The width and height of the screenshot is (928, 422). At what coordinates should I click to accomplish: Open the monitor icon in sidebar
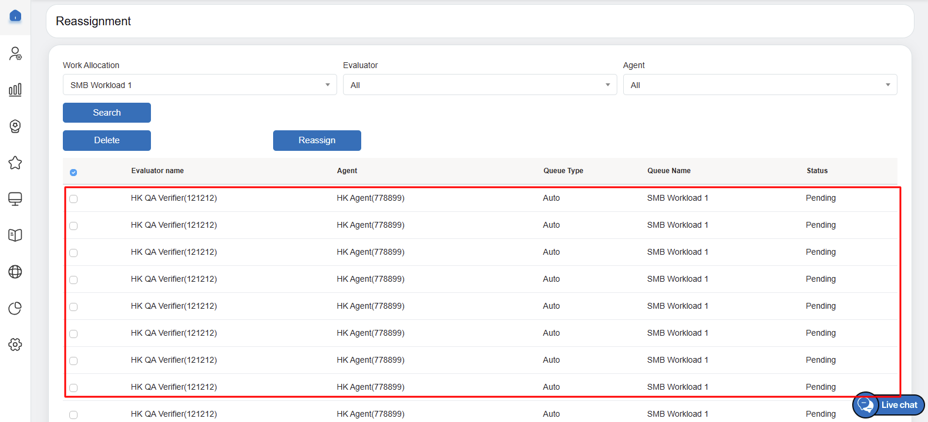point(15,199)
